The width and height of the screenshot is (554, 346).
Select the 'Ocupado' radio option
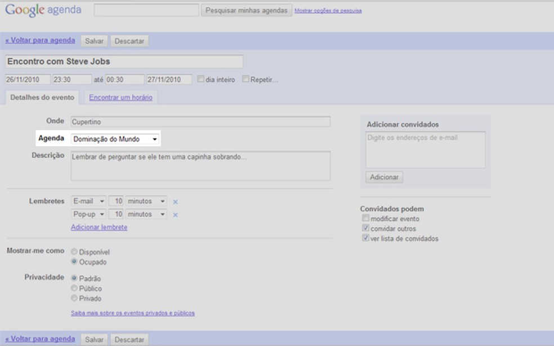point(74,261)
